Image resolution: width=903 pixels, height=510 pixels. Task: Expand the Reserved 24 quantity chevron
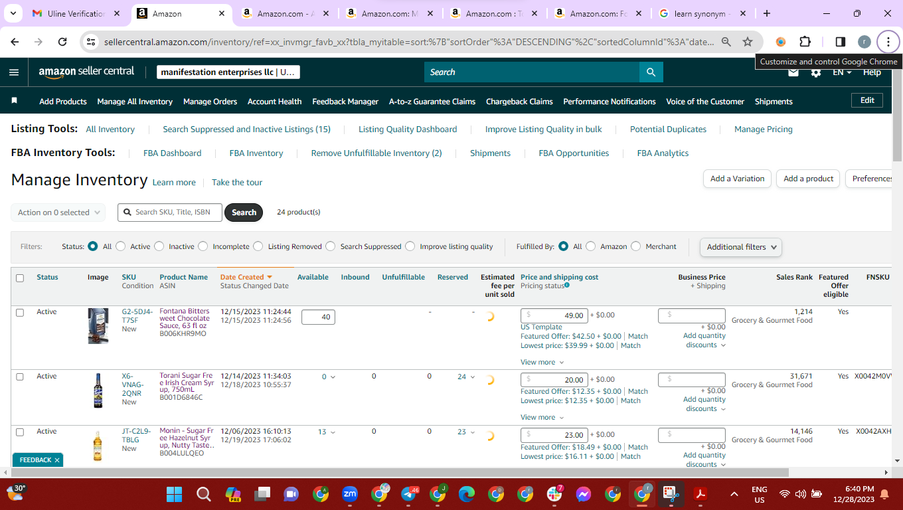point(473,377)
